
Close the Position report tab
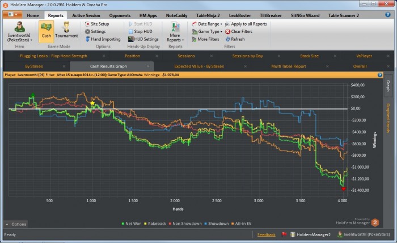[157, 56]
